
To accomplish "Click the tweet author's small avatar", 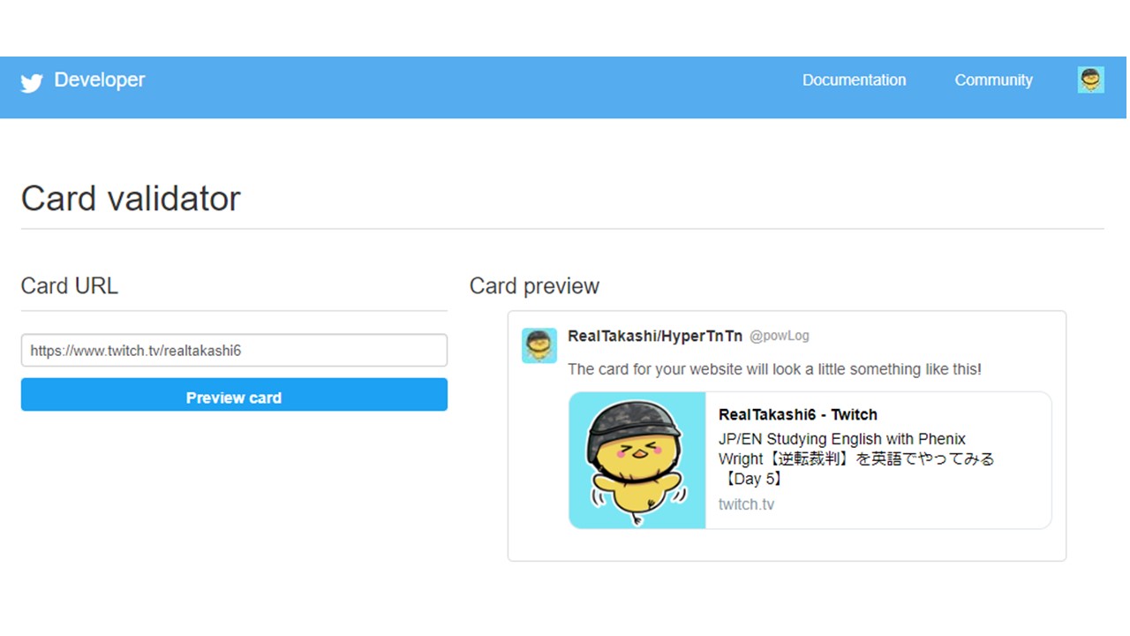I will coord(539,345).
